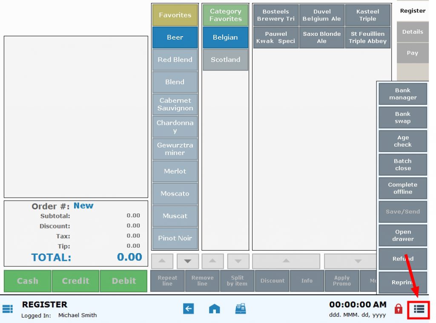Pay with the Debit button
436x323 pixels.
[124, 281]
